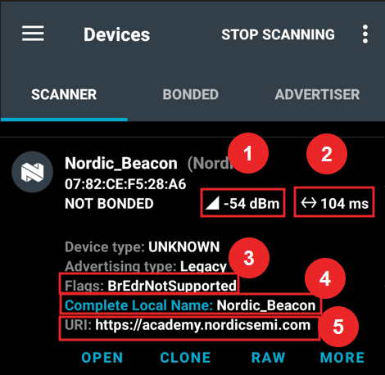This screenshot has width=385, height=375.
Task: Click the academy.nordicsemi.com URI
Action: [x=203, y=325]
